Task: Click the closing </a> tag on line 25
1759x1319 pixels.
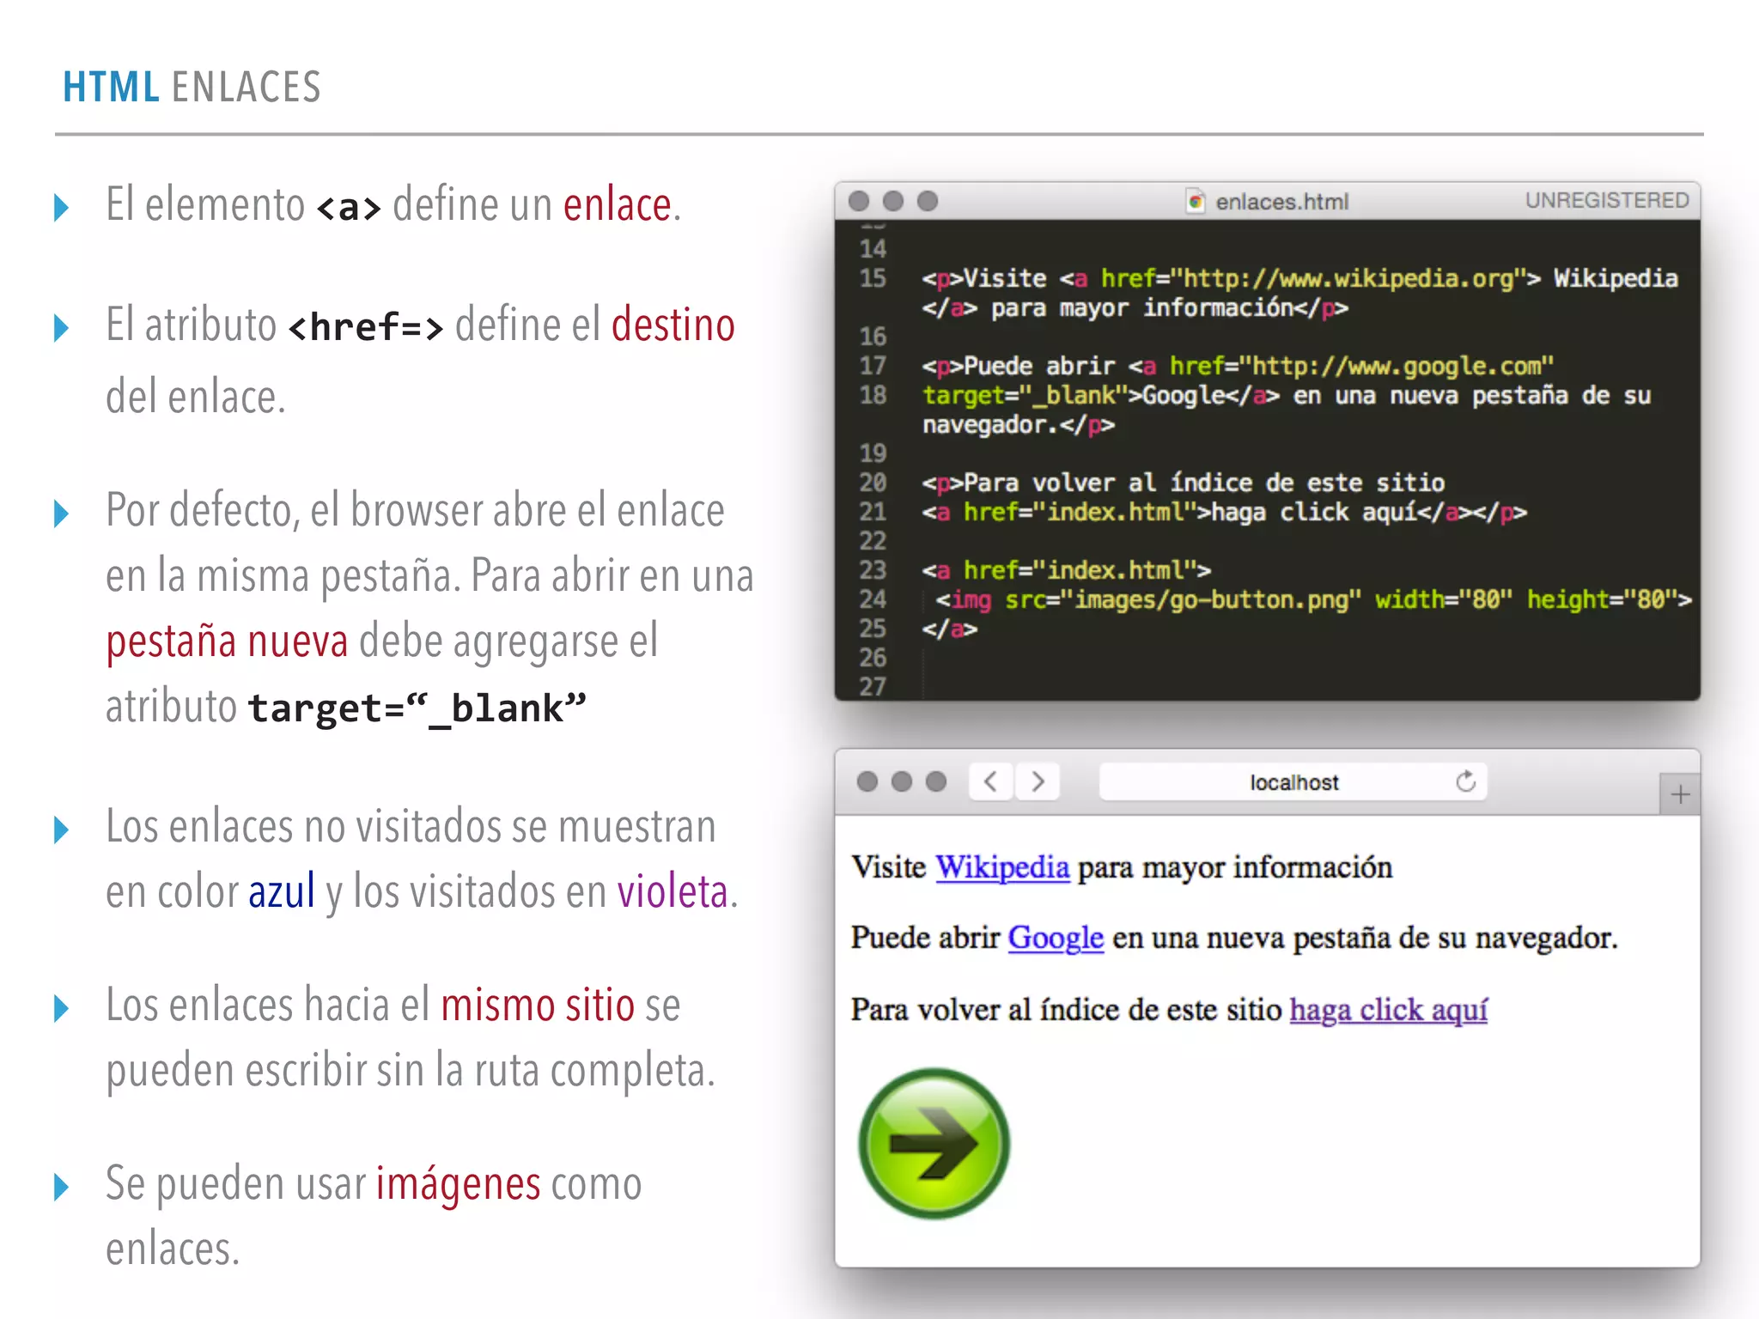Action: point(949,629)
